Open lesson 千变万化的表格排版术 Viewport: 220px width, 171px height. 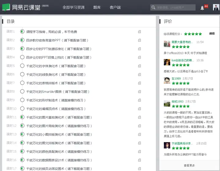click(x=56, y=83)
